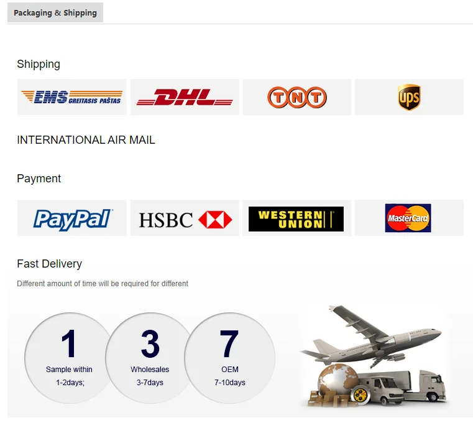This screenshot has width=473, height=425.
Task: Click the Payment section heading
Action: click(39, 179)
